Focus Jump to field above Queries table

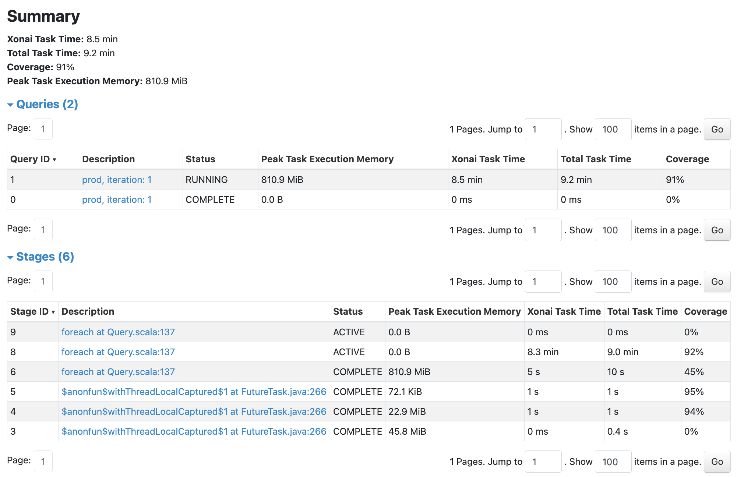543,129
